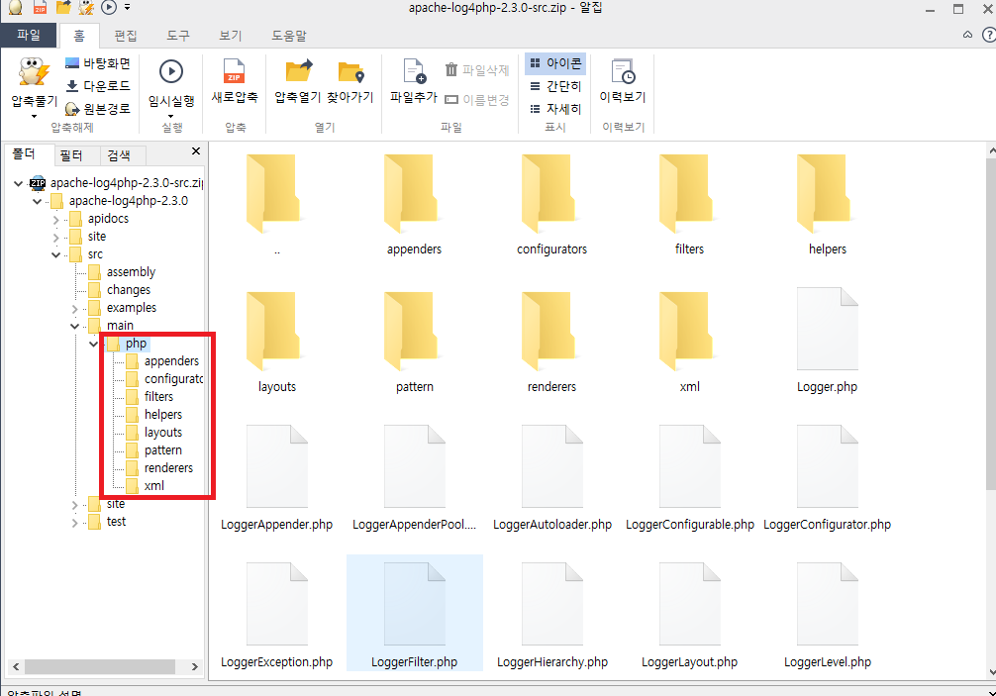Click the quick access ZIP icon in title bar
Screen dimensions: 996x696
coord(40,7)
